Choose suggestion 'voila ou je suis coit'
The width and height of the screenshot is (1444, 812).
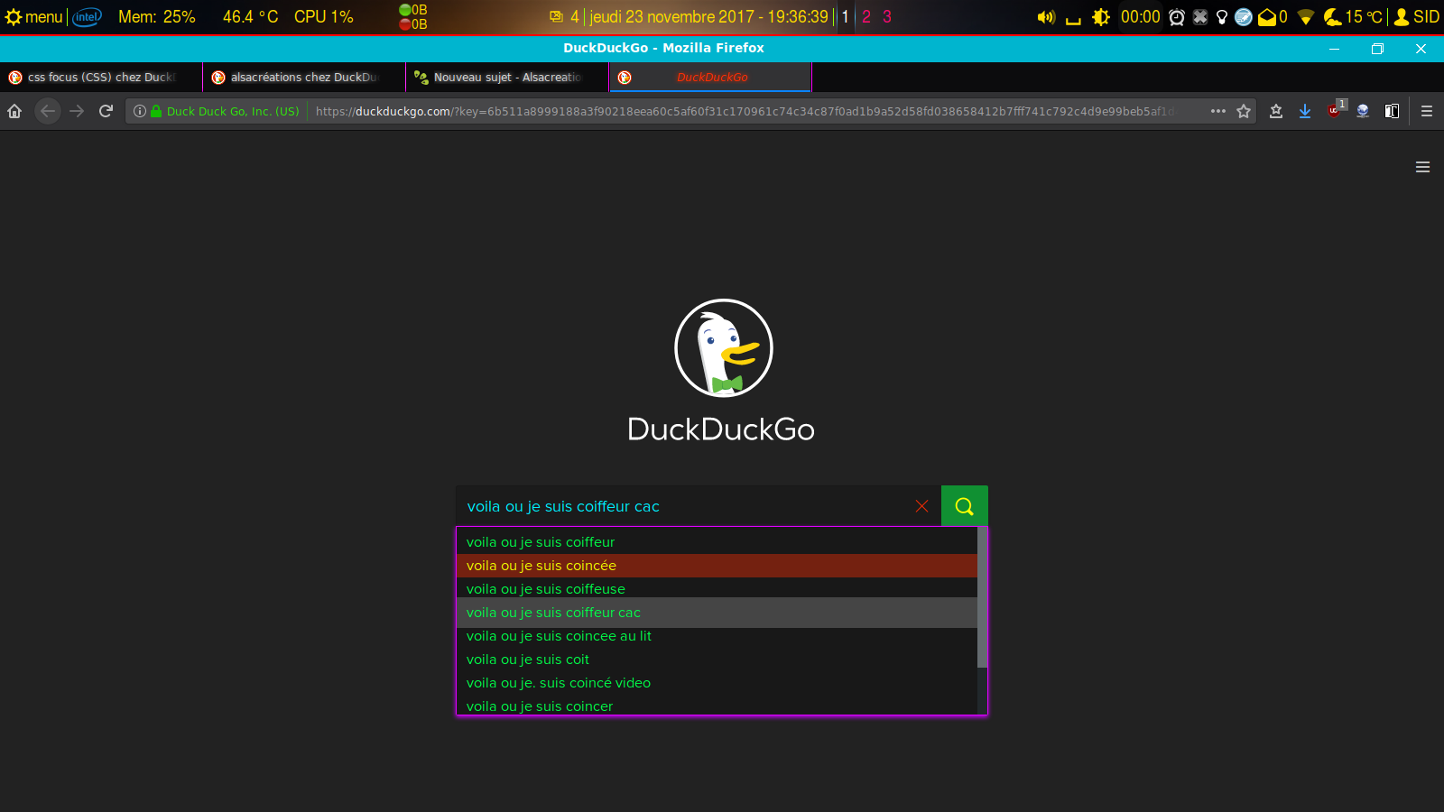[717, 660]
